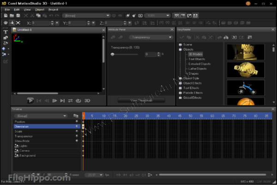Viewport: 277px width, 185px height.
Task: Select the Insert Particle Effect tool
Action: click(x=4, y=54)
